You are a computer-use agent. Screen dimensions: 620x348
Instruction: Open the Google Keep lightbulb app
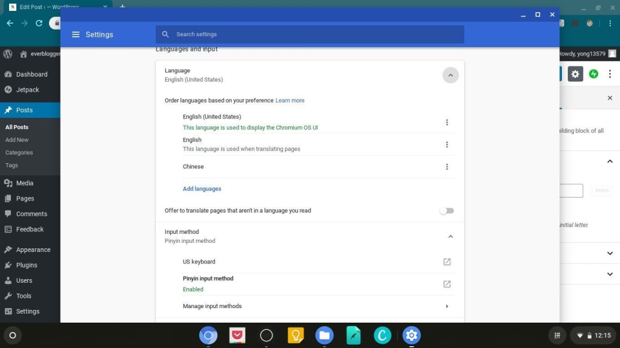tap(295, 335)
